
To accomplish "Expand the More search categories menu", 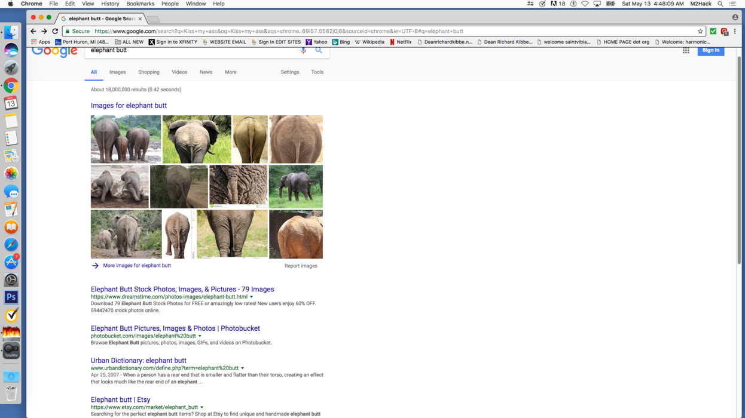I will (230, 72).
